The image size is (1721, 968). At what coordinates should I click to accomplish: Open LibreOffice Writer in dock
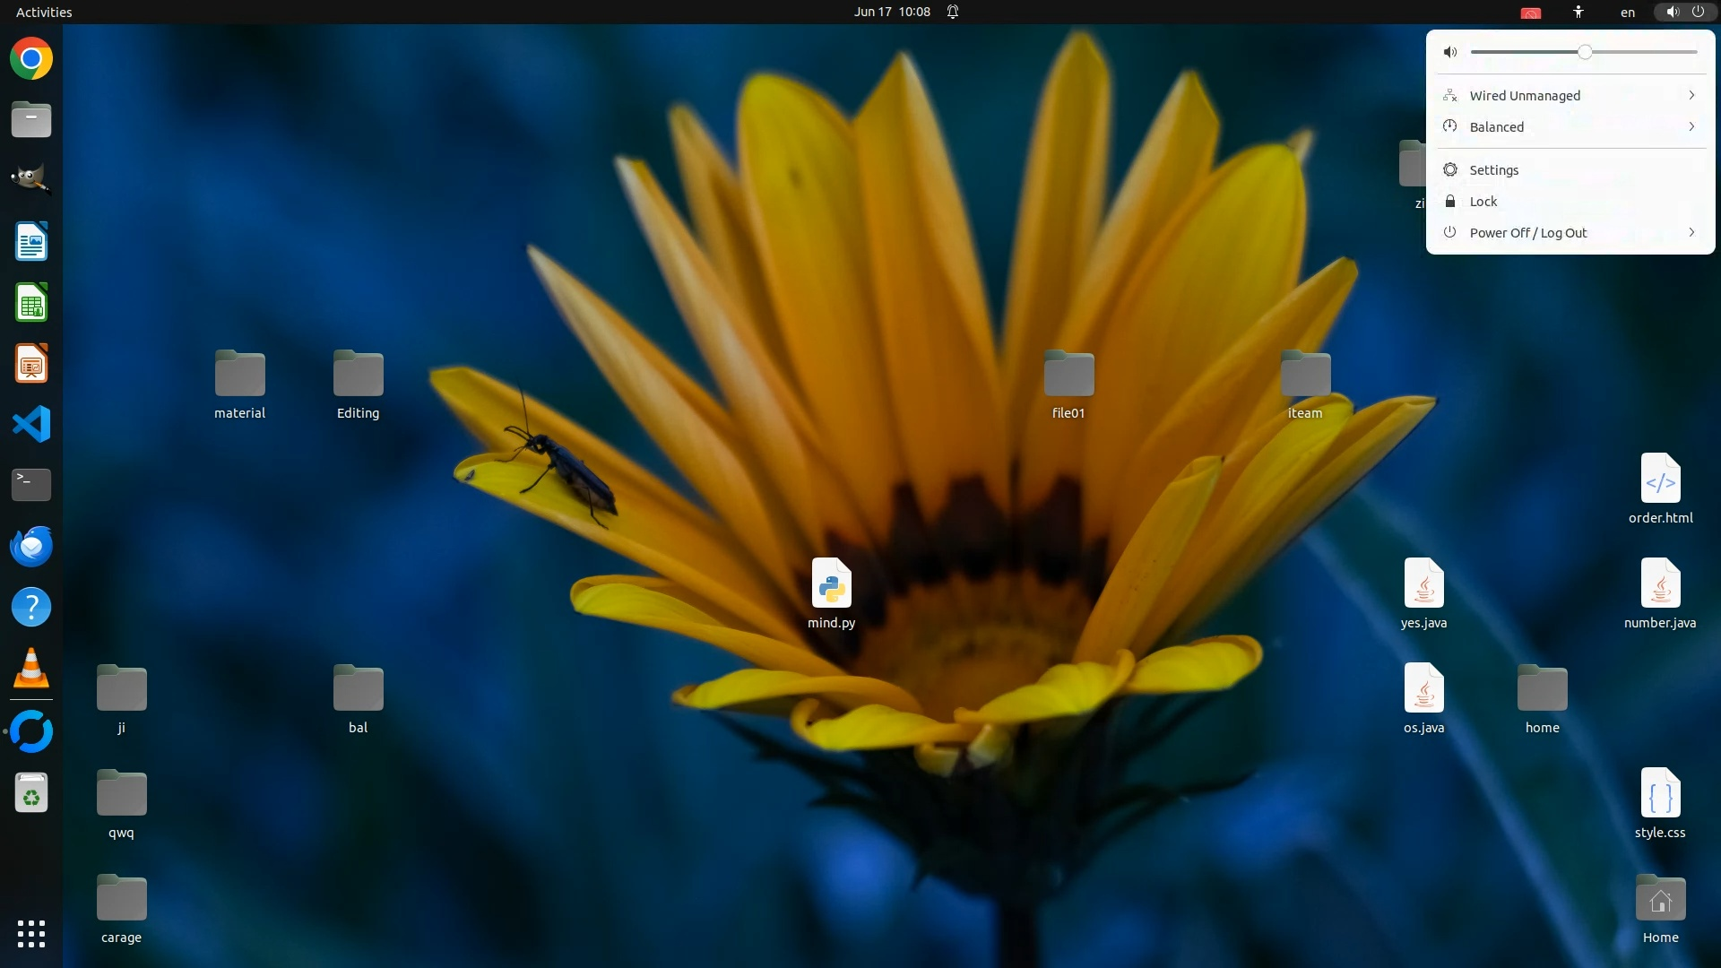(31, 241)
